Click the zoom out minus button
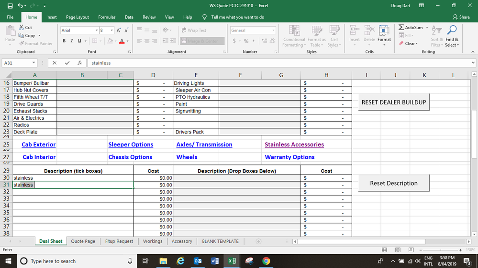 coord(421,250)
